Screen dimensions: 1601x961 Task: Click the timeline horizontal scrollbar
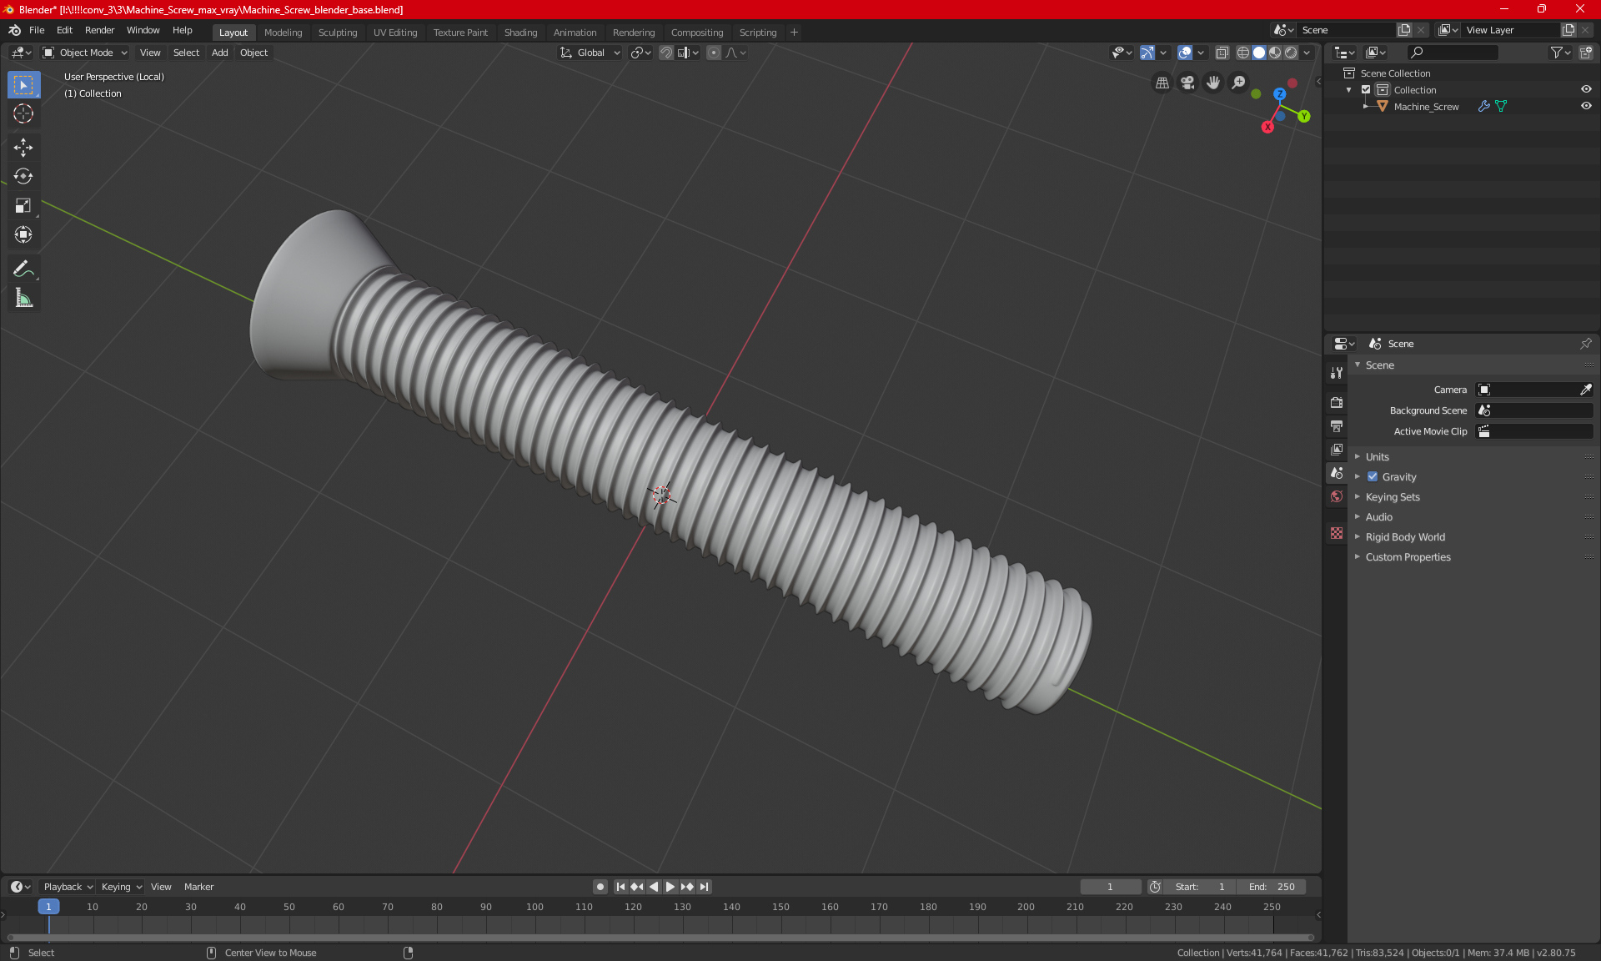[x=660, y=938]
